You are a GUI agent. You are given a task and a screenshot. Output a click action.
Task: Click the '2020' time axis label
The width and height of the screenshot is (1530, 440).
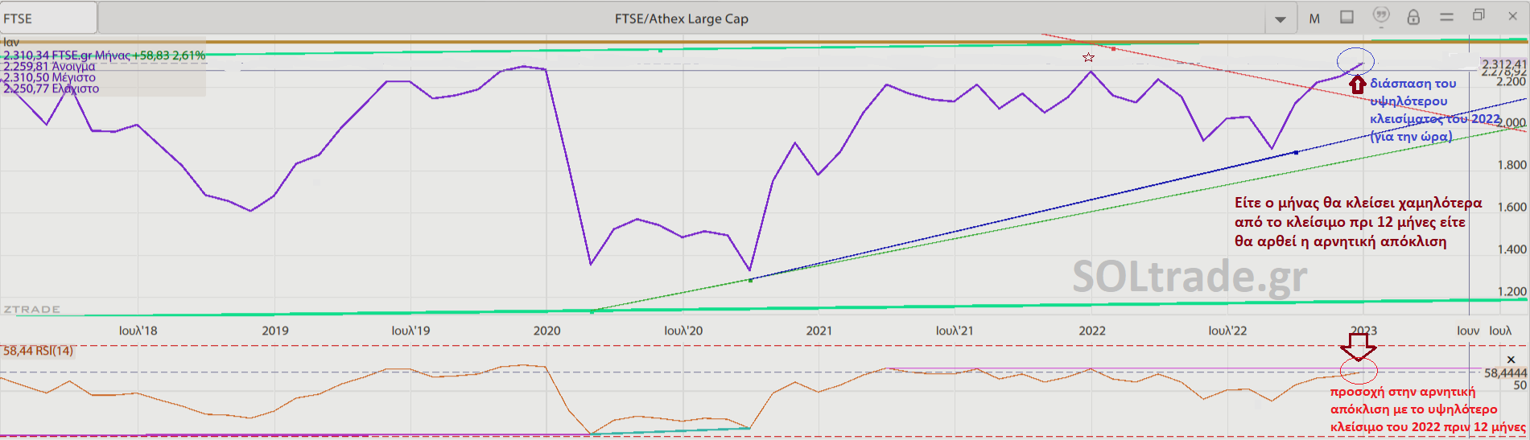point(547,331)
